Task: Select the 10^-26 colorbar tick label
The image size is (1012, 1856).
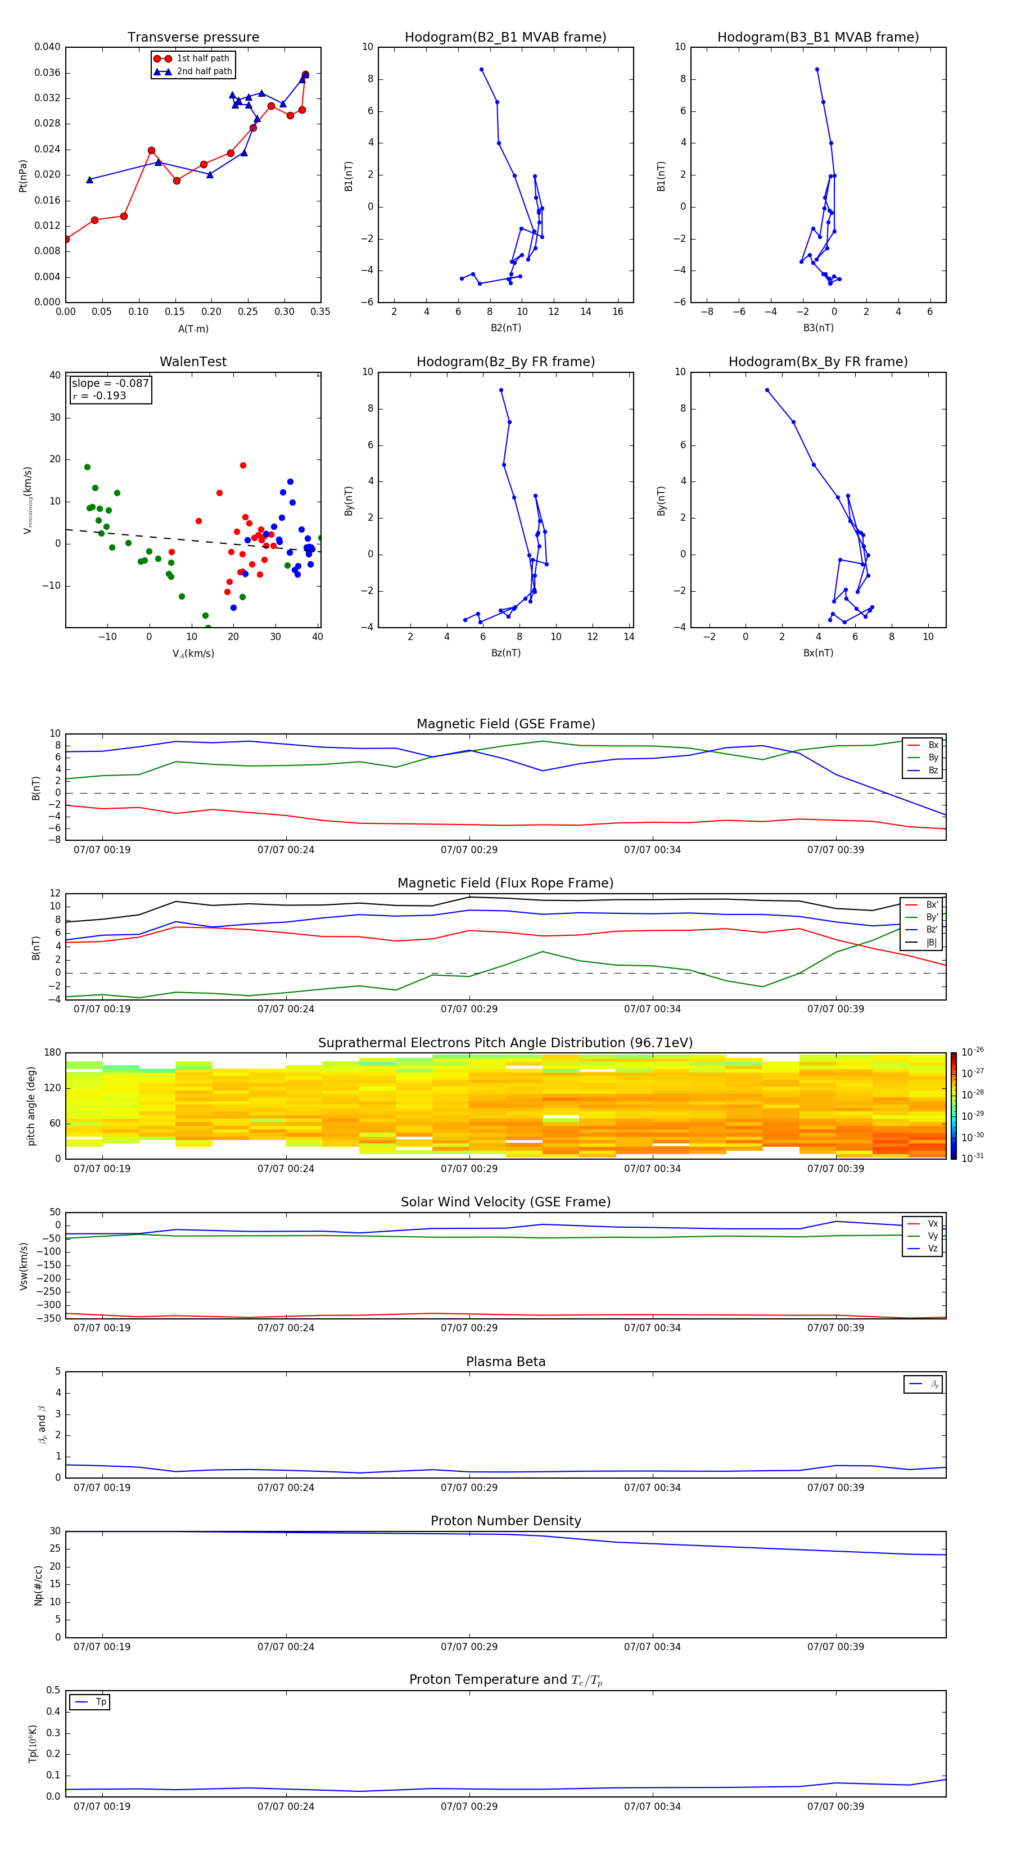Action: pos(973,1052)
